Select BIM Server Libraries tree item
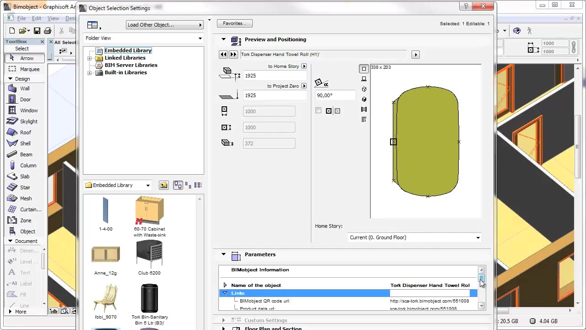The width and height of the screenshot is (586, 330). point(131,65)
